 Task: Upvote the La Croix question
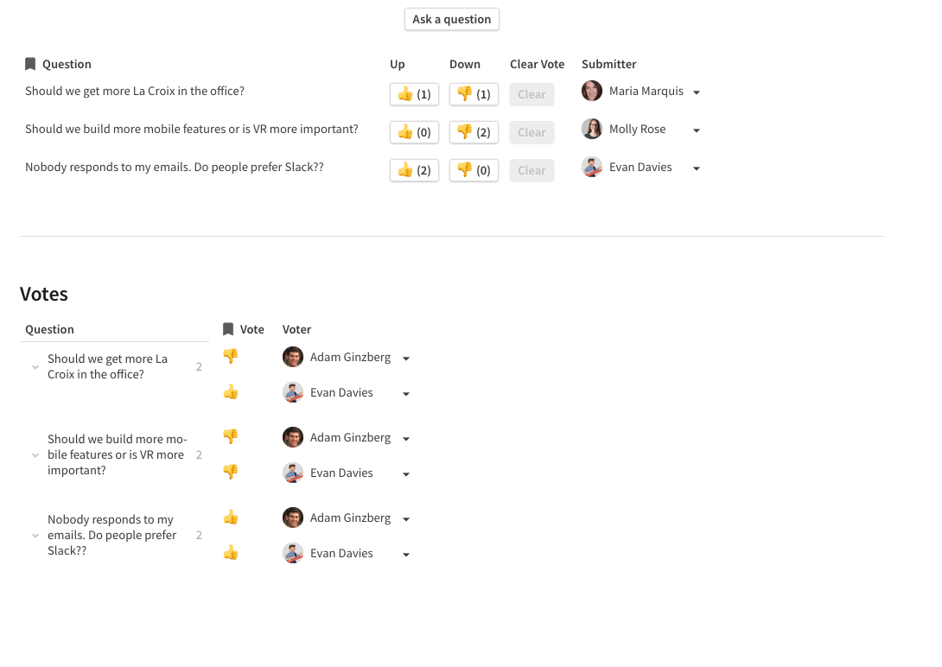414,94
